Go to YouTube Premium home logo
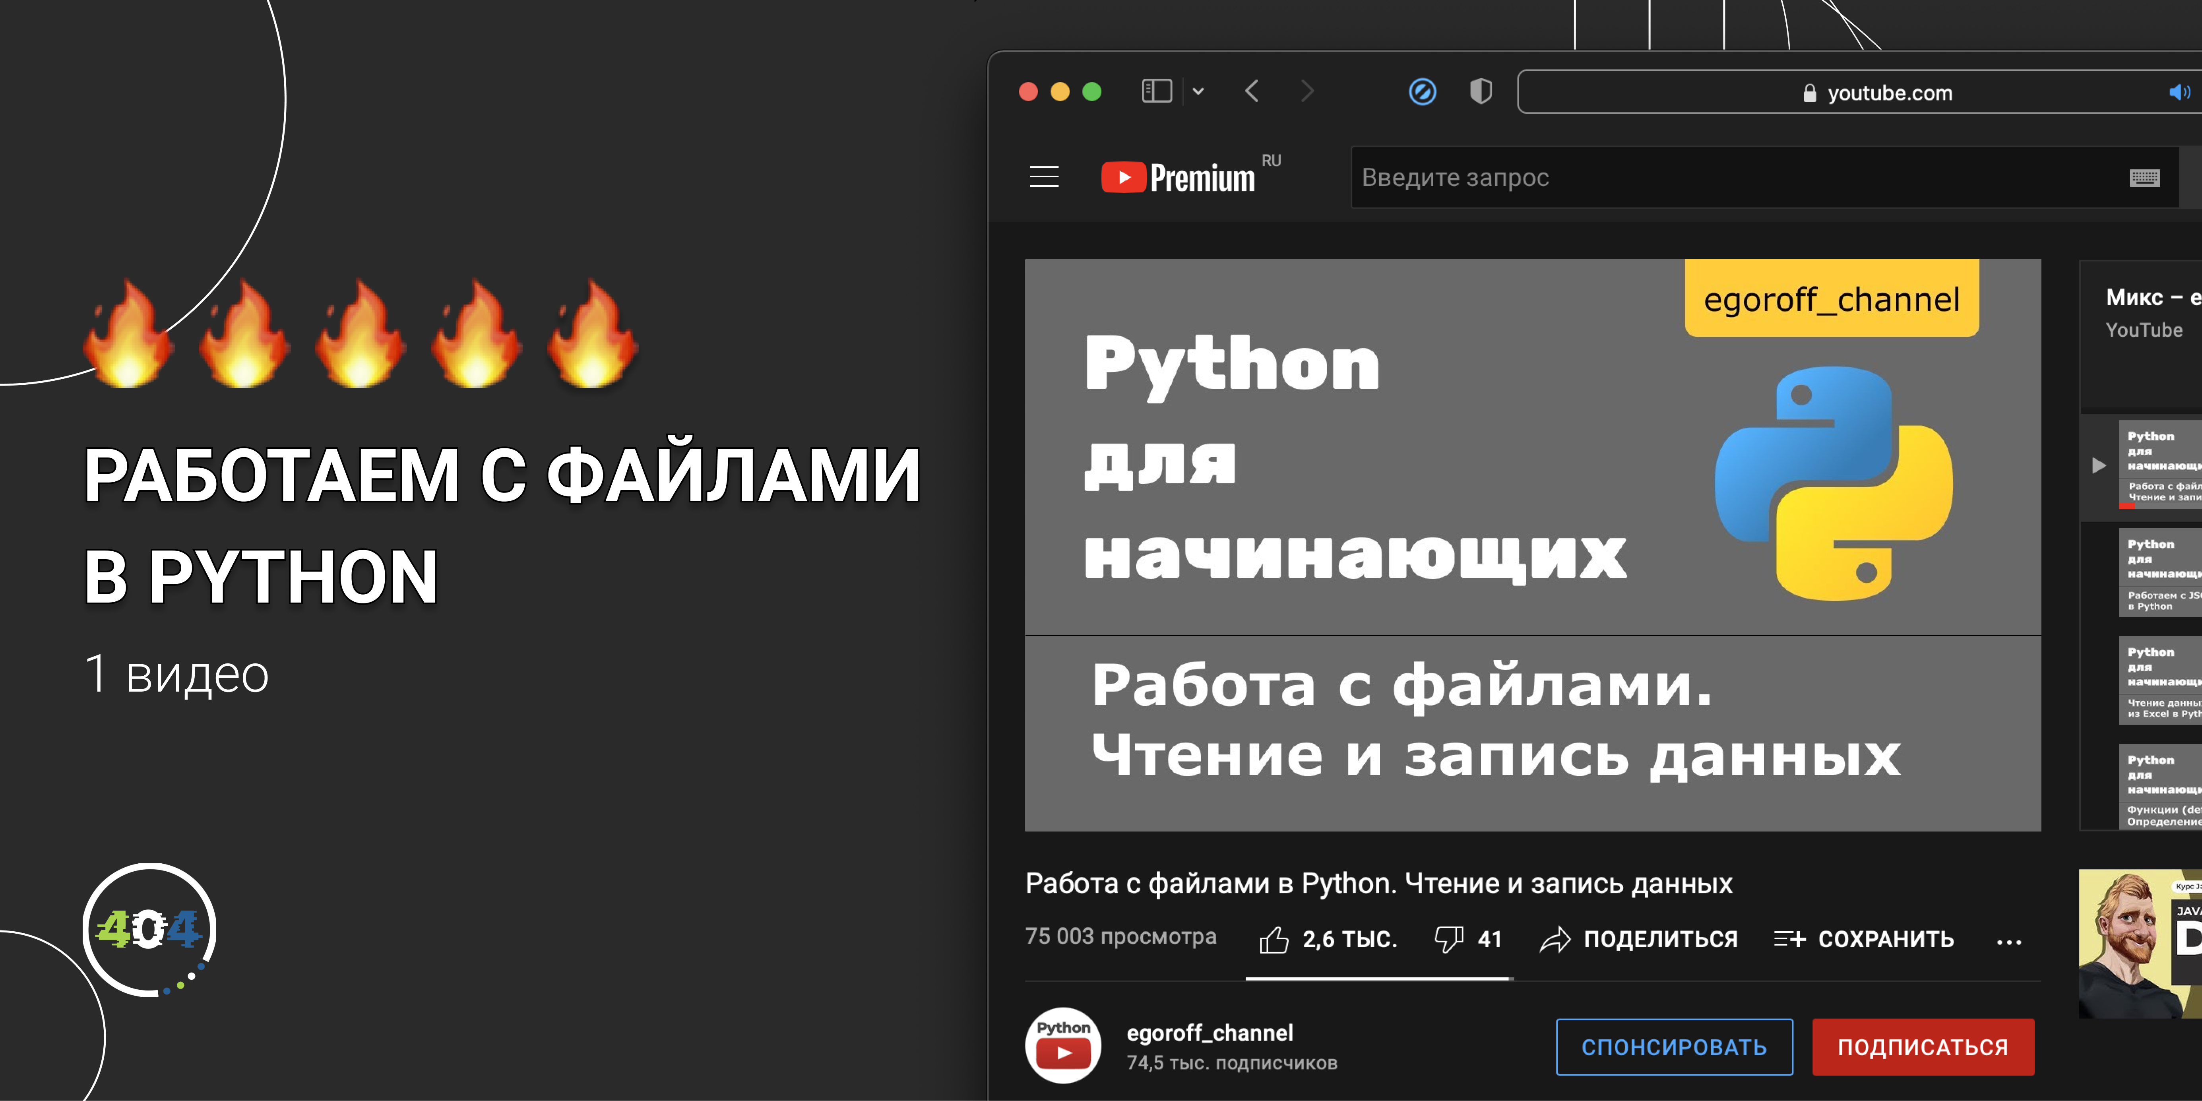The height and width of the screenshot is (1101, 2202). 1178,177
